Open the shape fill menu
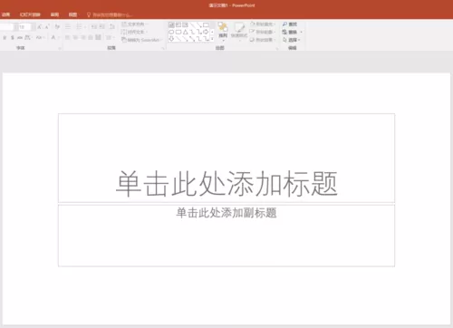Viewport: 453px width, 328px height. point(263,24)
